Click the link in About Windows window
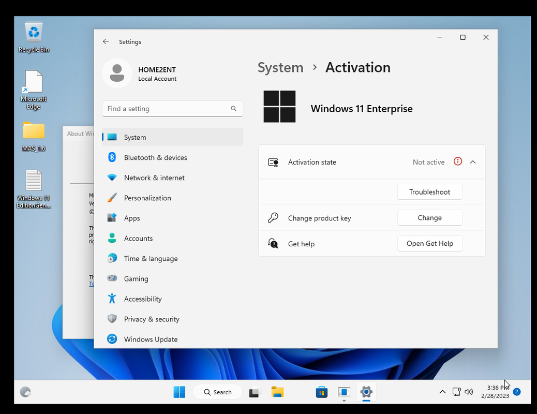 (x=92, y=284)
